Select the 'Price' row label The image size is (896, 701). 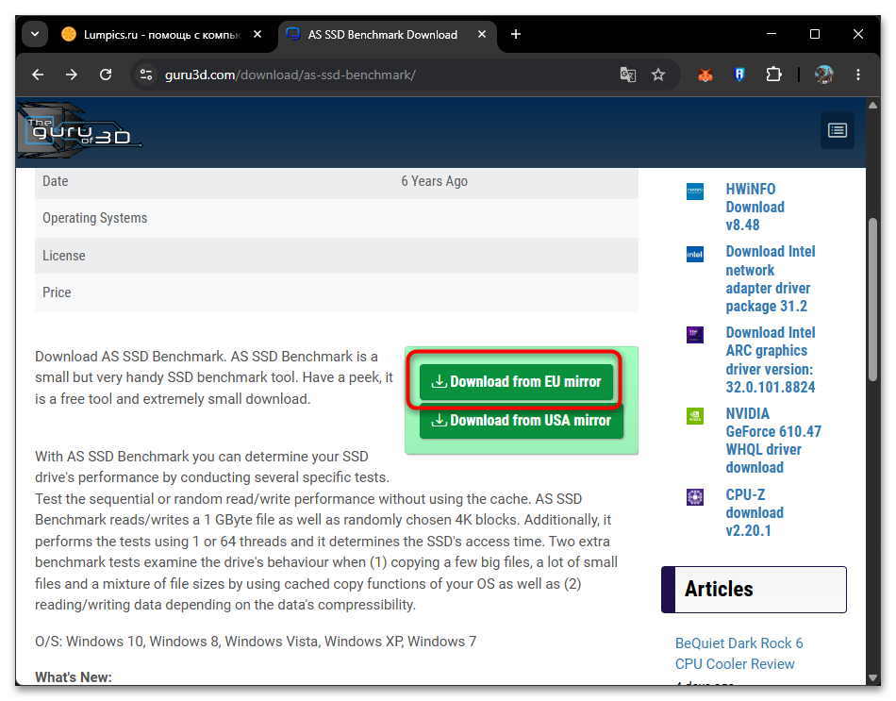click(x=57, y=292)
